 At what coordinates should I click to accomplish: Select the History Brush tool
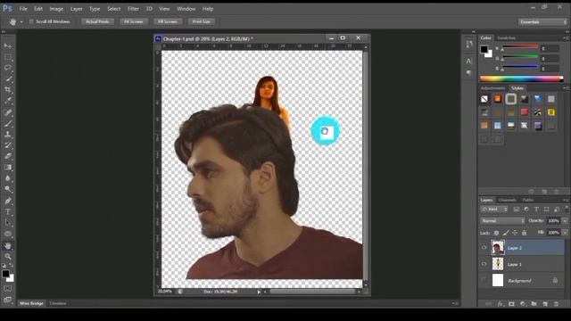pos(8,145)
